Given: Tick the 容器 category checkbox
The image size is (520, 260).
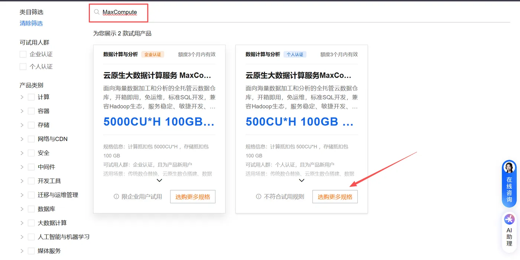Looking at the screenshot, I should coord(31,111).
